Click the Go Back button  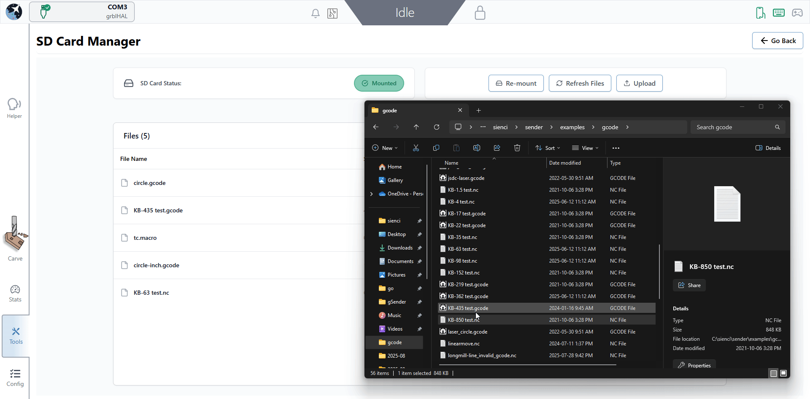click(778, 41)
